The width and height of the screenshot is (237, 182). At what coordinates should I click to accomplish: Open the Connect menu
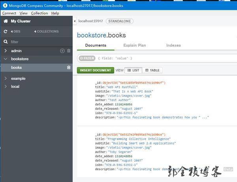click(x=9, y=13)
